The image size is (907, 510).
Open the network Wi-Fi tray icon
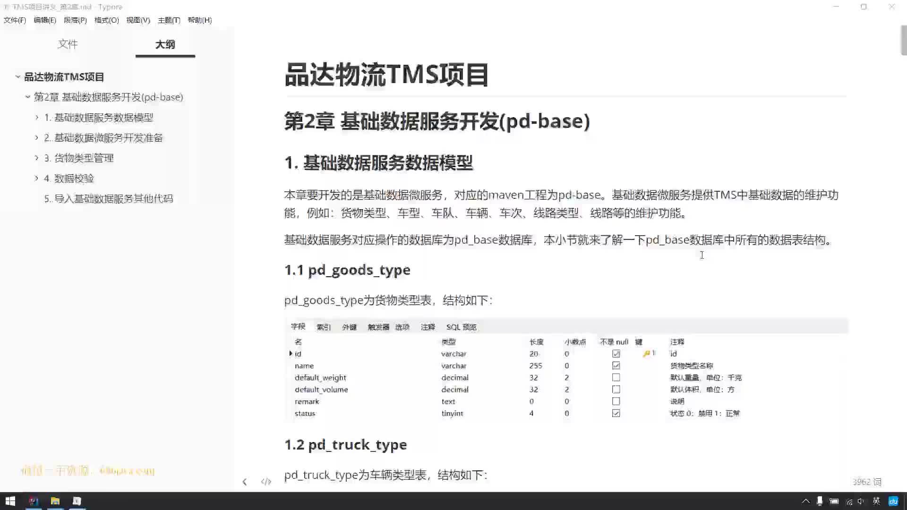coord(849,501)
